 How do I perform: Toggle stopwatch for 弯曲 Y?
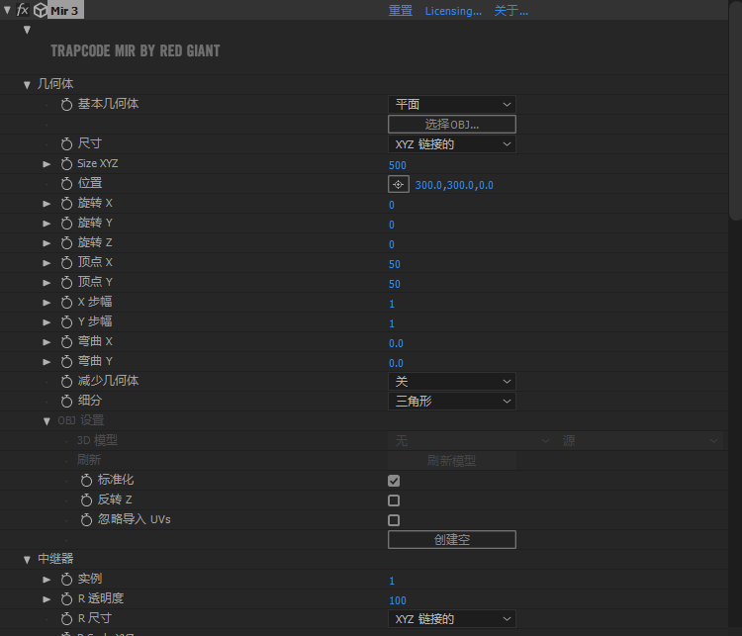point(66,362)
